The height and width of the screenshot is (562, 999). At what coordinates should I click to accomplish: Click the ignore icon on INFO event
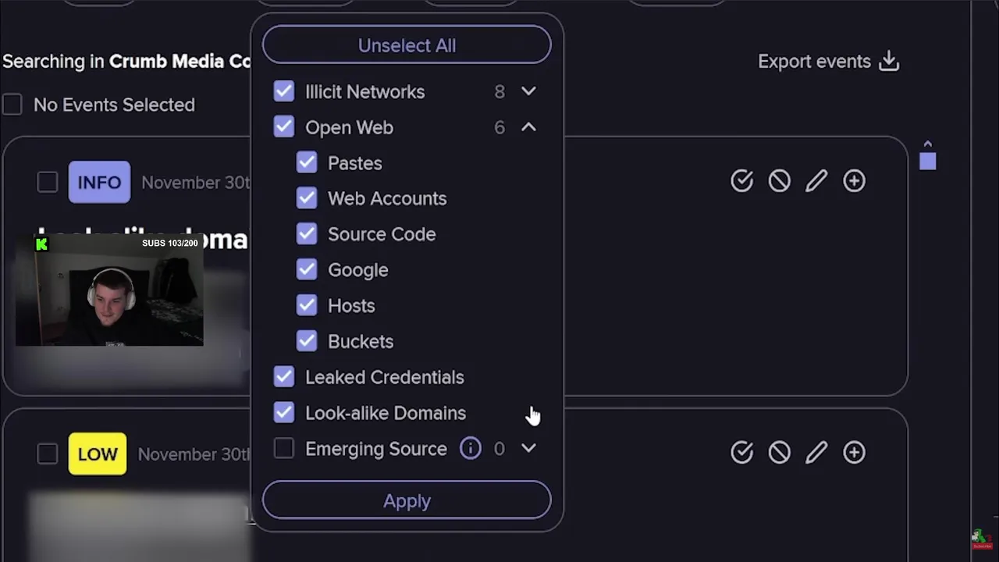point(779,181)
